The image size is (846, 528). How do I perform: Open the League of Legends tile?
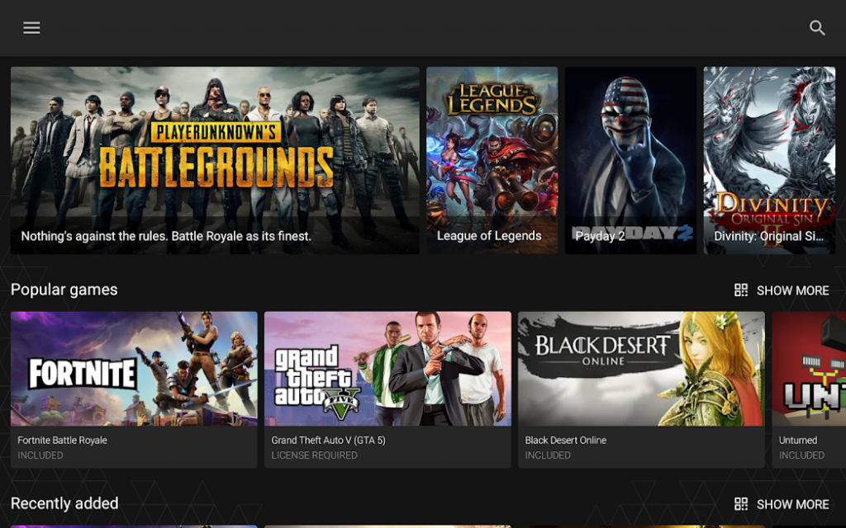tap(492, 160)
